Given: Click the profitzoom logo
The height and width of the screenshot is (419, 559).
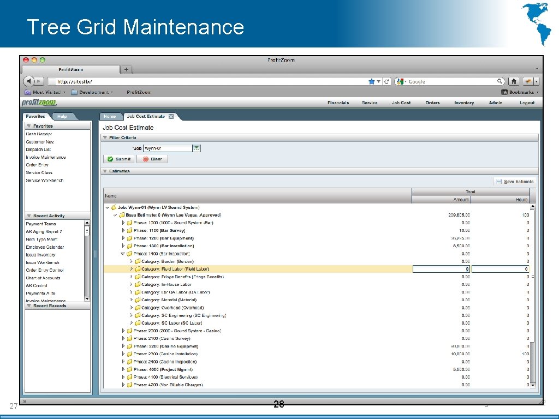Looking at the screenshot, I should [39, 103].
